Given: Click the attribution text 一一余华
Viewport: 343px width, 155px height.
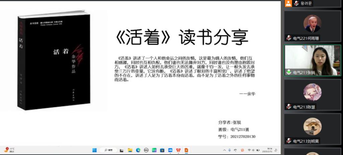Looking at the screenshot, I should (x=247, y=94).
